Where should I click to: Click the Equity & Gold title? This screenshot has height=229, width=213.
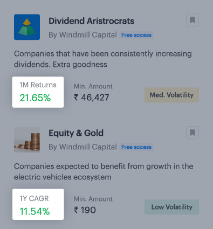pyautogui.click(x=76, y=133)
